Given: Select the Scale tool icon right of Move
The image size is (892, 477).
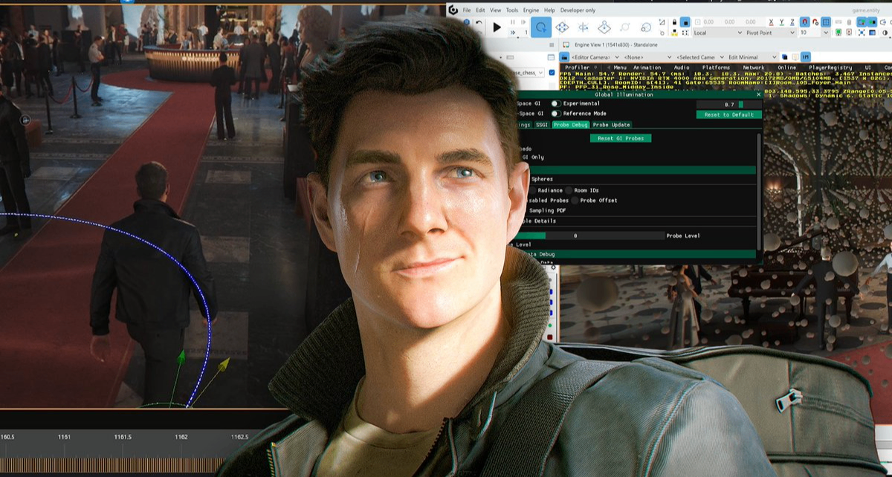Looking at the screenshot, I should (x=584, y=27).
